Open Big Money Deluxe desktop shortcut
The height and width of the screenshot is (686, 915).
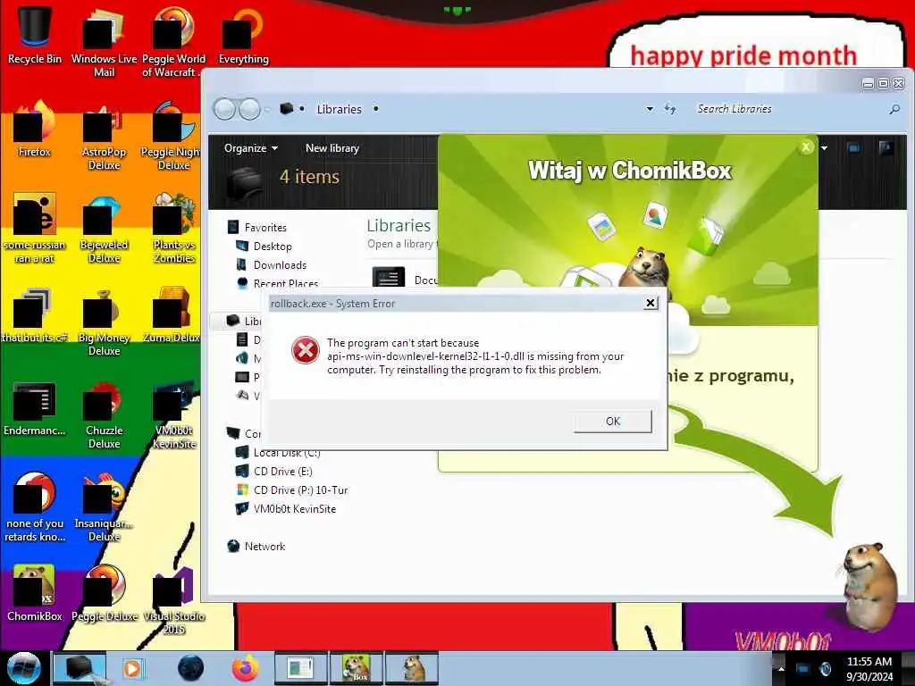coord(104,322)
